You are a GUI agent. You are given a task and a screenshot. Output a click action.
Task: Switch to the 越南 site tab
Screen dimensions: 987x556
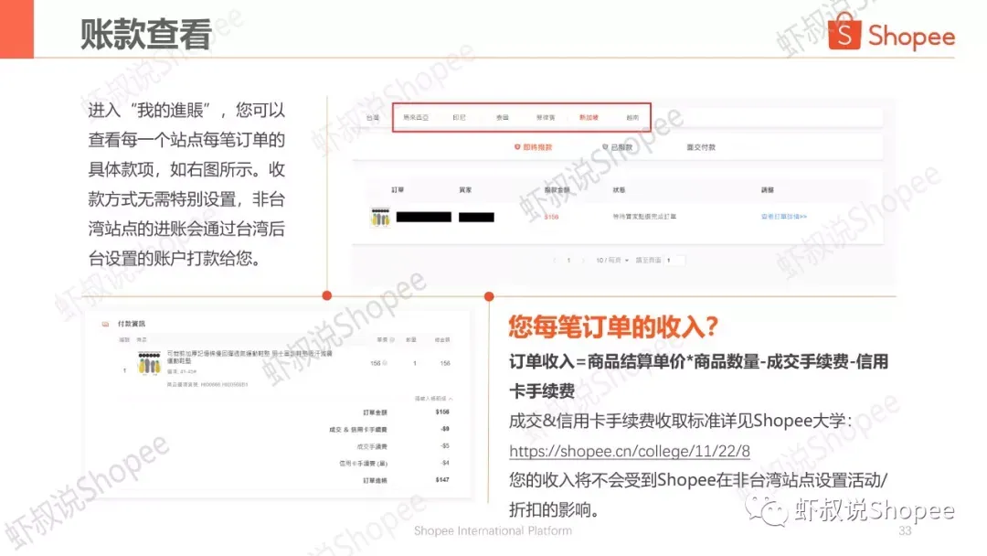[632, 118]
